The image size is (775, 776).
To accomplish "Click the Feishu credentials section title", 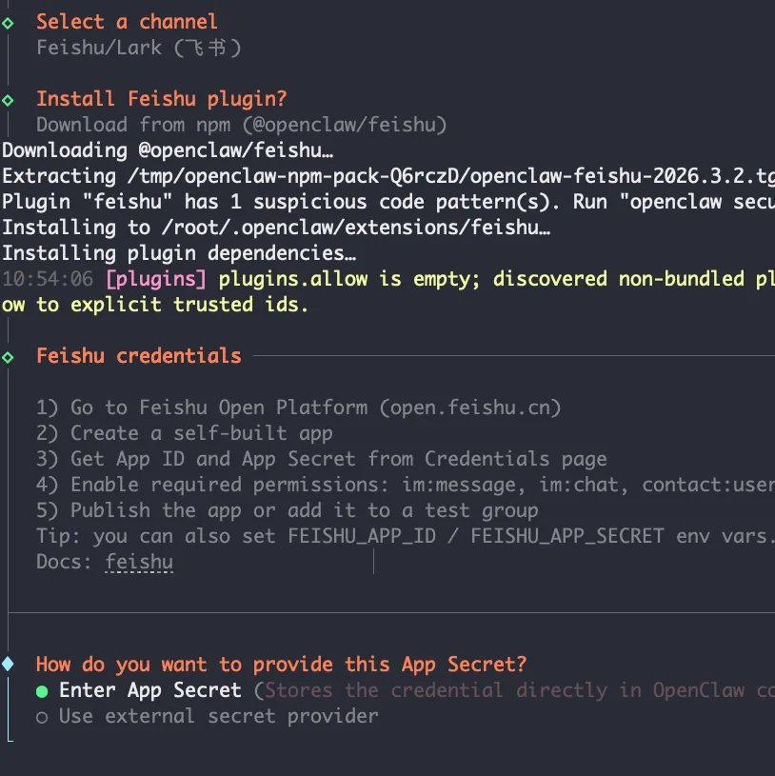I will (x=138, y=357).
